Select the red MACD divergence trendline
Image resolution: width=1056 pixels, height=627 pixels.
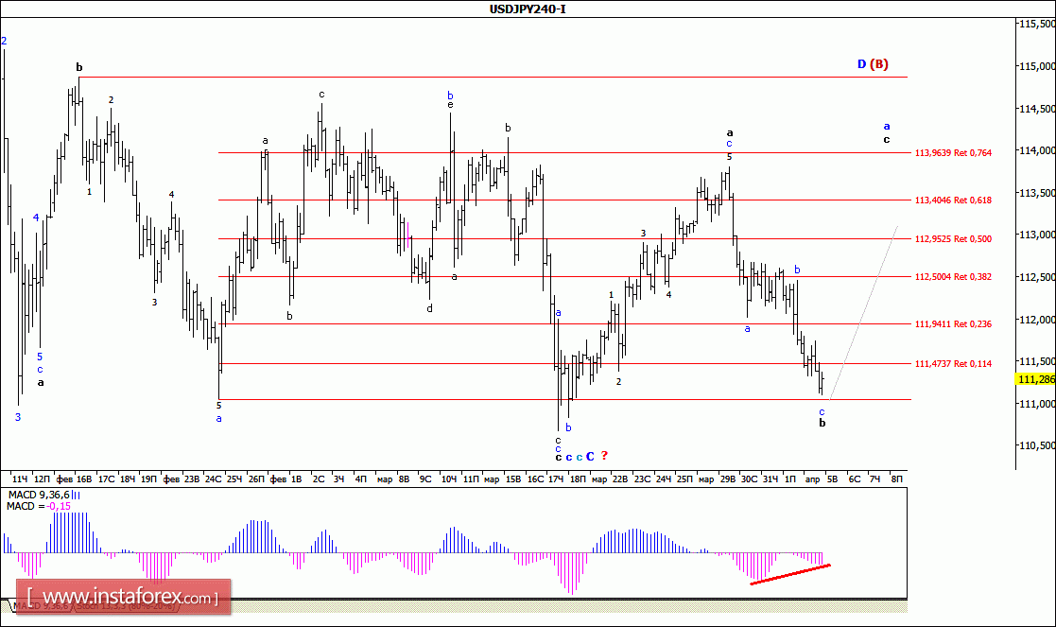[x=790, y=574]
